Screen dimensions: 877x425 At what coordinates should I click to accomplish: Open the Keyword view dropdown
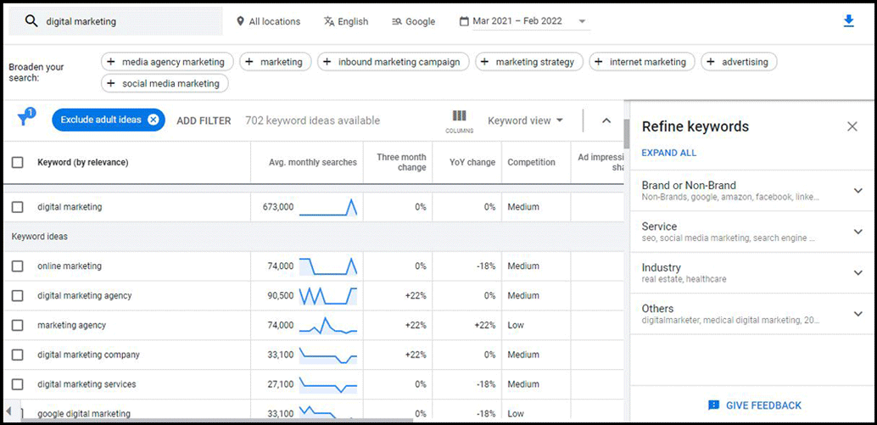[x=525, y=120]
